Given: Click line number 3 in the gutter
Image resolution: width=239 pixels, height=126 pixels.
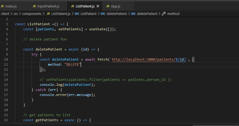Looking at the screenshot, I should [x=7, y=24].
